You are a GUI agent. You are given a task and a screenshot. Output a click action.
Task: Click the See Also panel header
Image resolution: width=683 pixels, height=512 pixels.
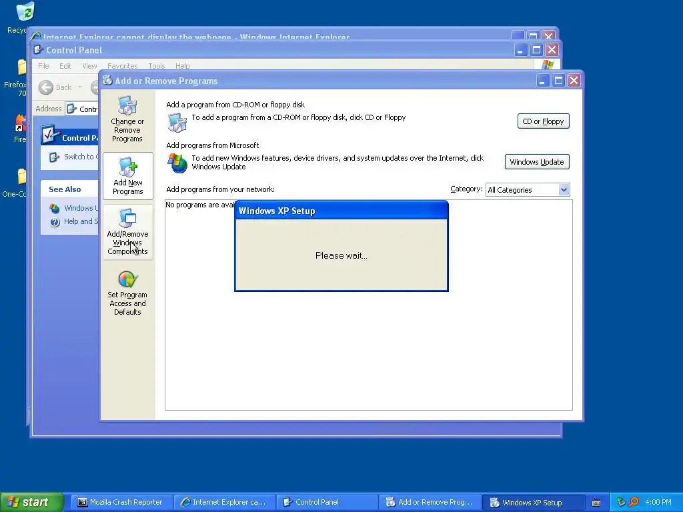click(69, 189)
